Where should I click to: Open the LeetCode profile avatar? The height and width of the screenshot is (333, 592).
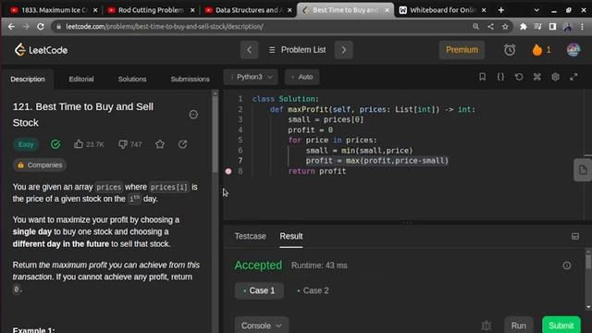(573, 50)
